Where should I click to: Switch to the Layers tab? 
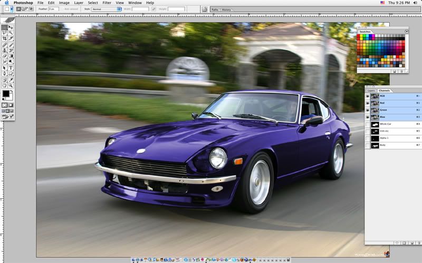371,90
